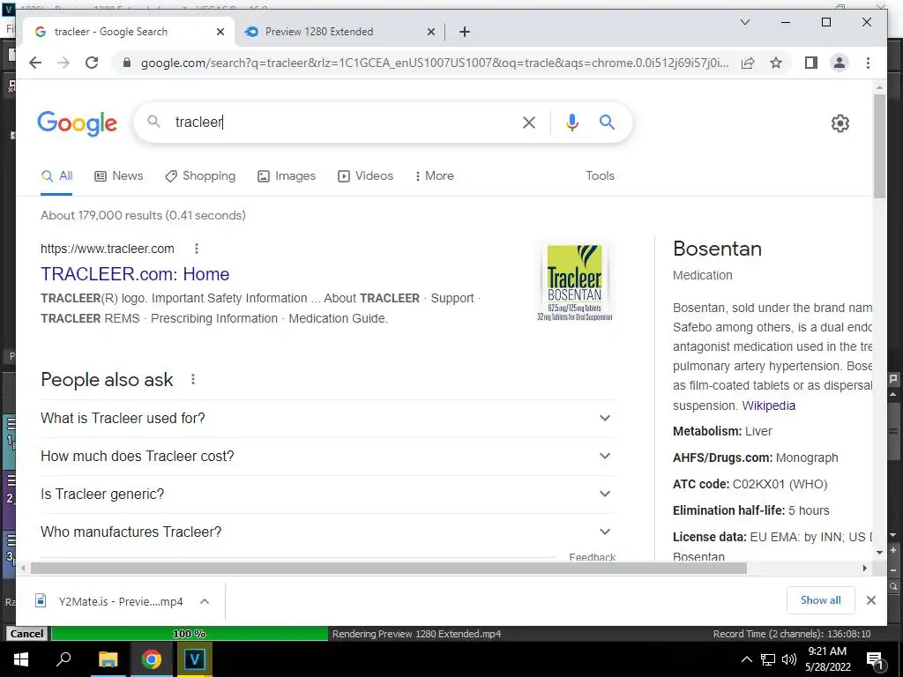903x677 pixels.
Task: Start voice search with the microphone
Action: click(571, 122)
